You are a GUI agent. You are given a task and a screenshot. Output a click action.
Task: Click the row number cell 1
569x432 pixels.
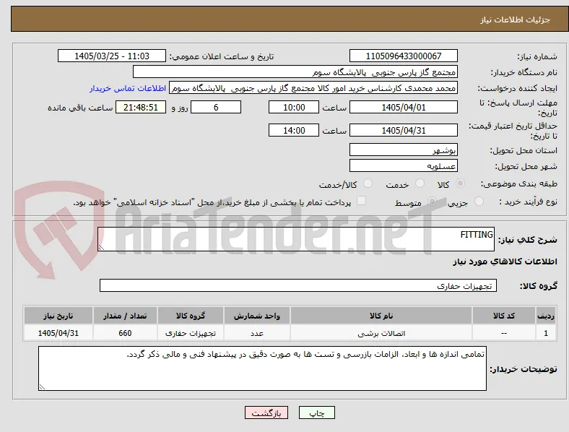pyautogui.click(x=546, y=333)
